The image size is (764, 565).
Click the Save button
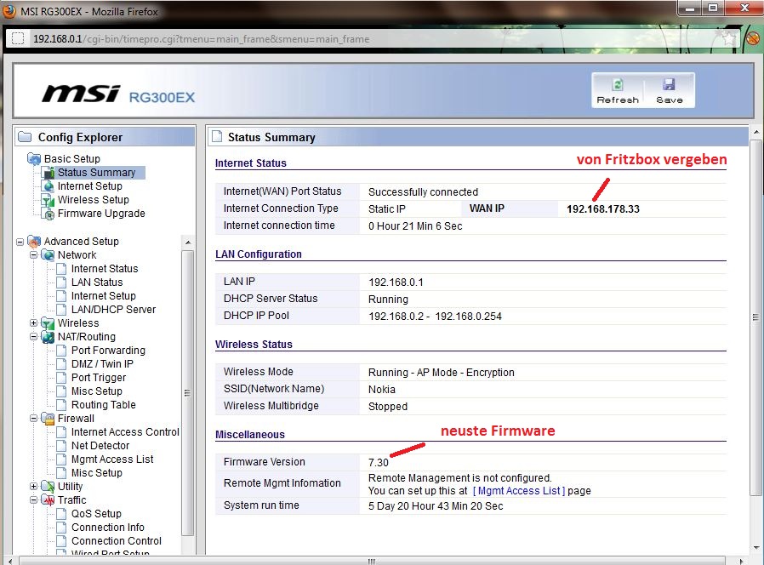[x=669, y=91]
